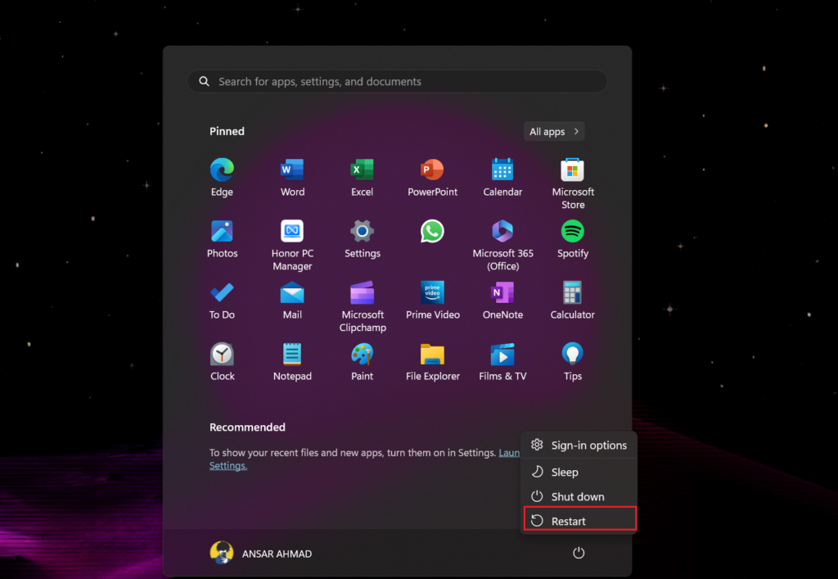The image size is (838, 579).
Task: Open the Tips app
Action: click(572, 355)
